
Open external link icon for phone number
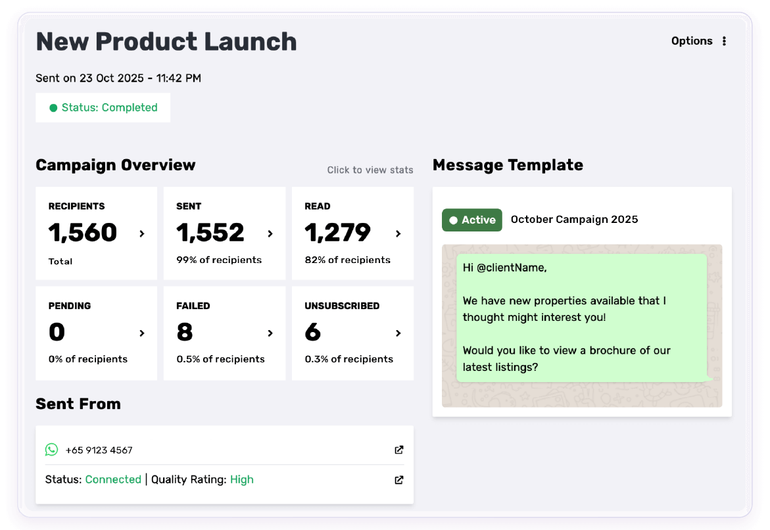pyautogui.click(x=398, y=450)
